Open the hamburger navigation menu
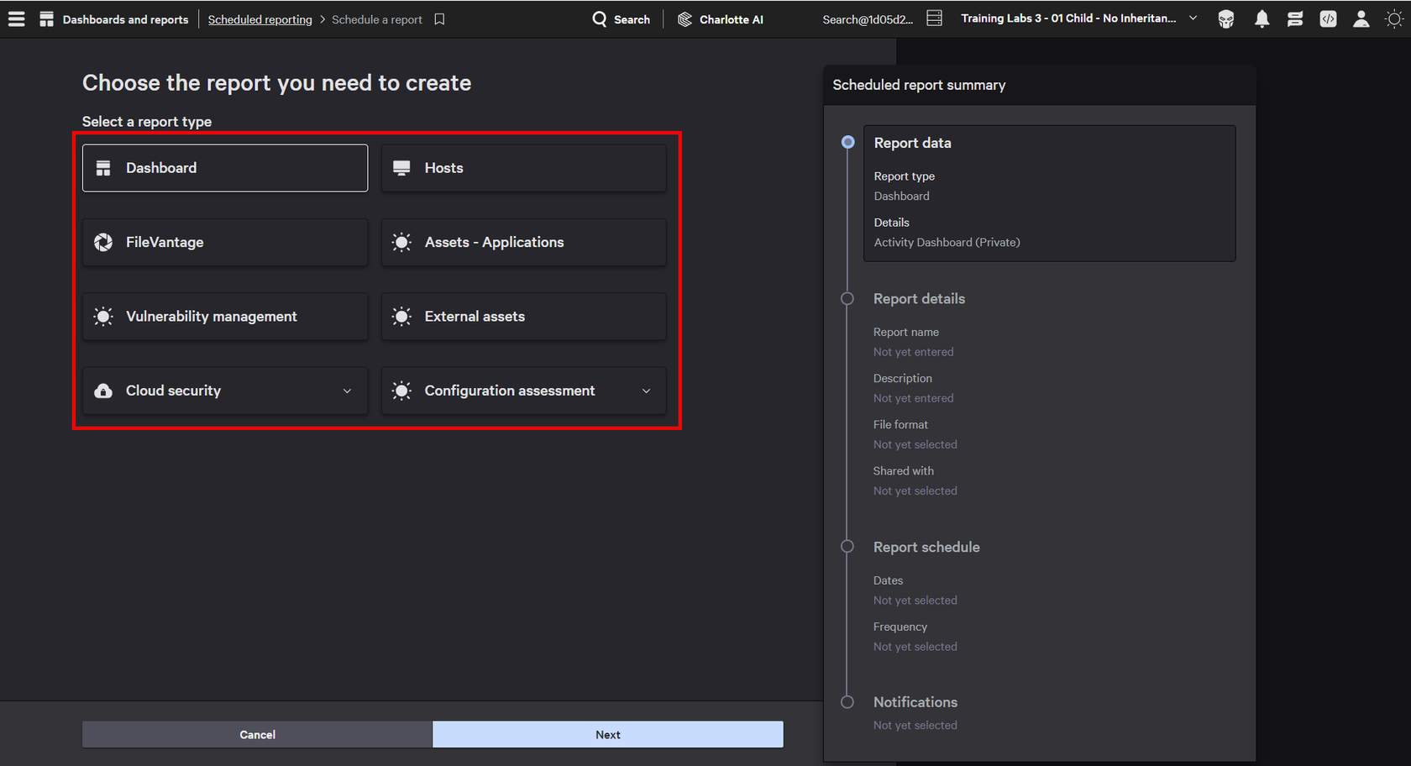This screenshot has height=766, width=1411. click(x=16, y=18)
